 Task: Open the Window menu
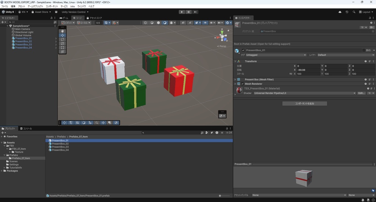(81, 7)
